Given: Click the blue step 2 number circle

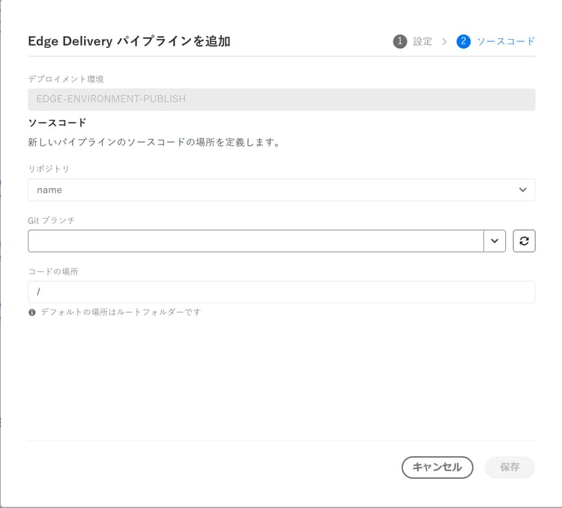Looking at the screenshot, I should [x=463, y=41].
